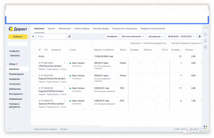The height and width of the screenshot is (138, 214).
Task: Click the thumbs-up feedback icon
Action: pyautogui.click(x=205, y=47)
